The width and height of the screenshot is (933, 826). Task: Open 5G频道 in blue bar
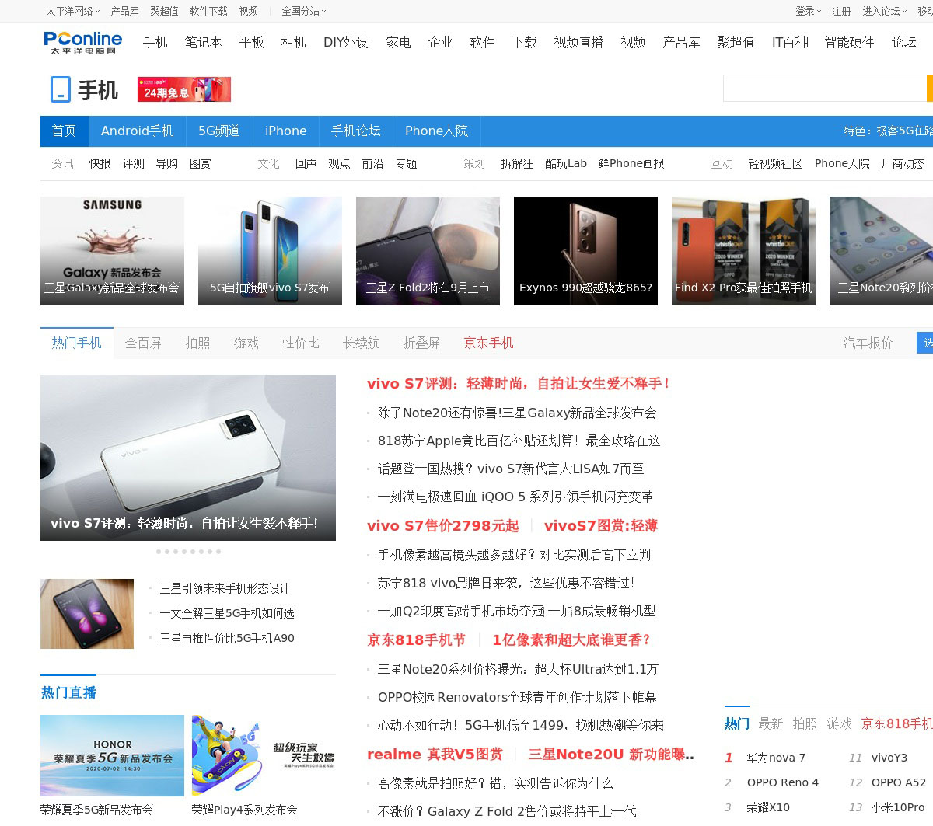click(x=219, y=131)
